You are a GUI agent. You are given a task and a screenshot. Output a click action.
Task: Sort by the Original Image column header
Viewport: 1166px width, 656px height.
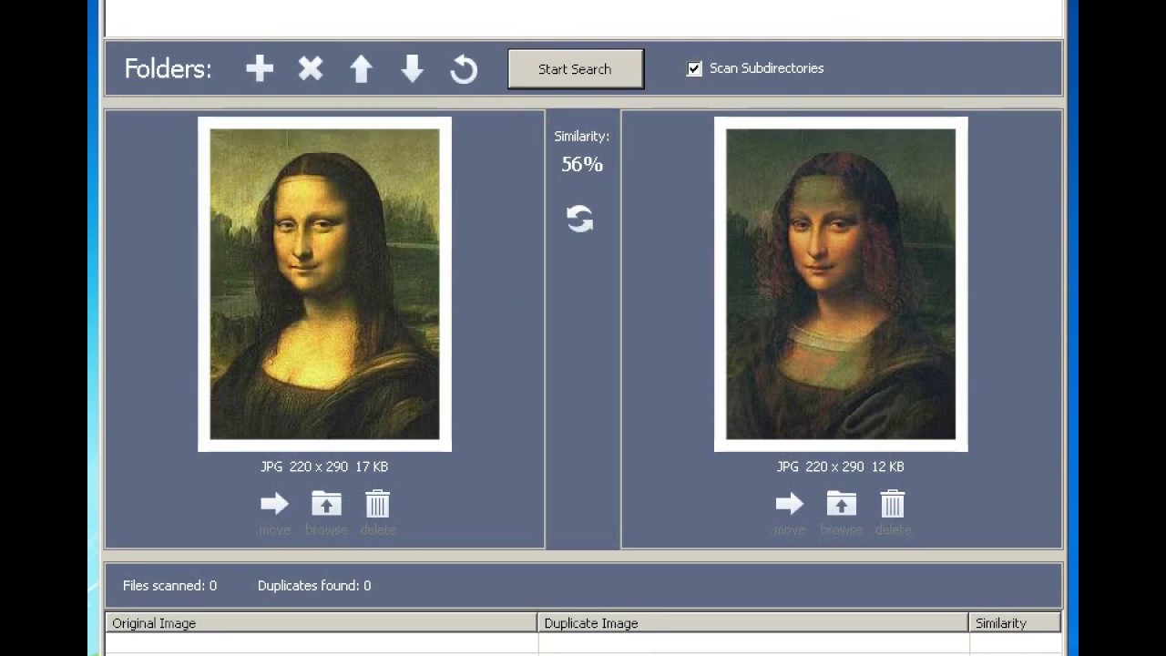[322, 623]
